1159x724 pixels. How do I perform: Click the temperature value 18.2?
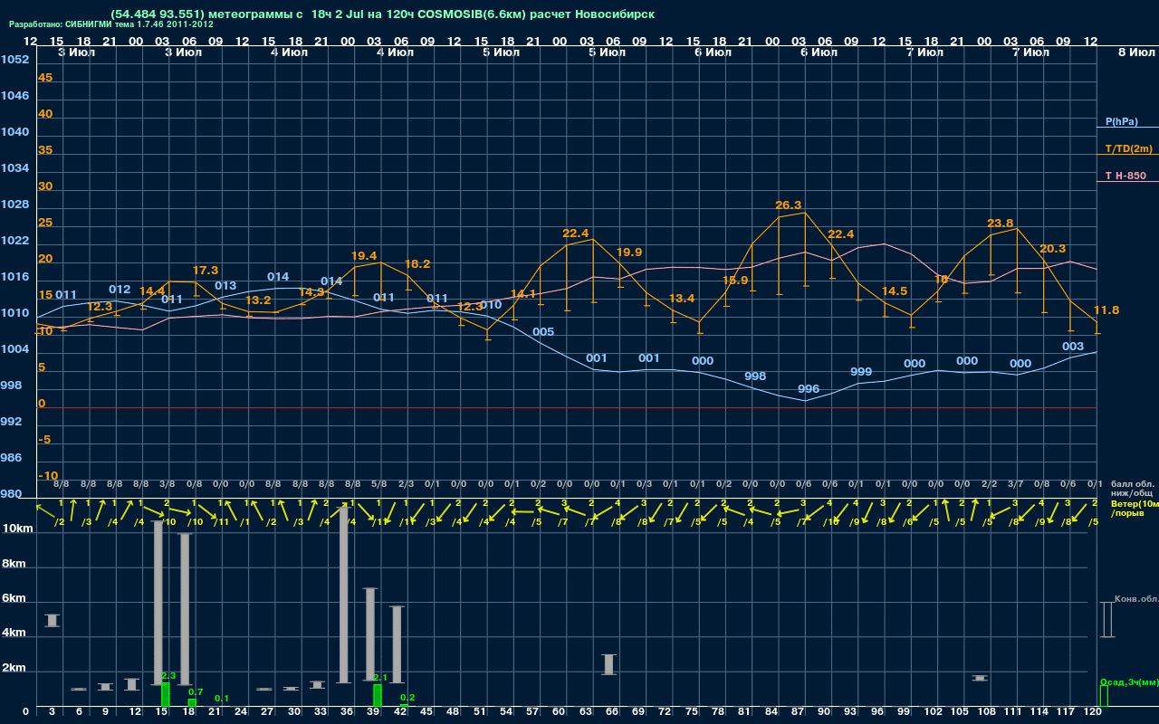point(417,264)
